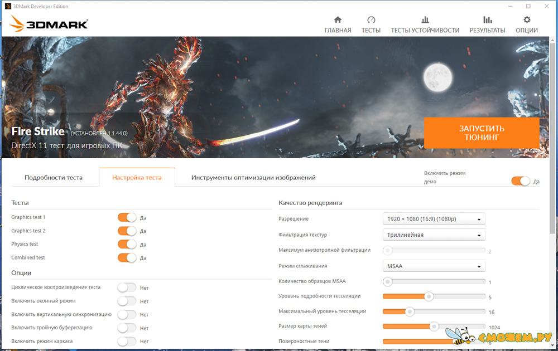Toggle the Включить режим демо switch
Screen dimensions: 558x351
click(520, 181)
